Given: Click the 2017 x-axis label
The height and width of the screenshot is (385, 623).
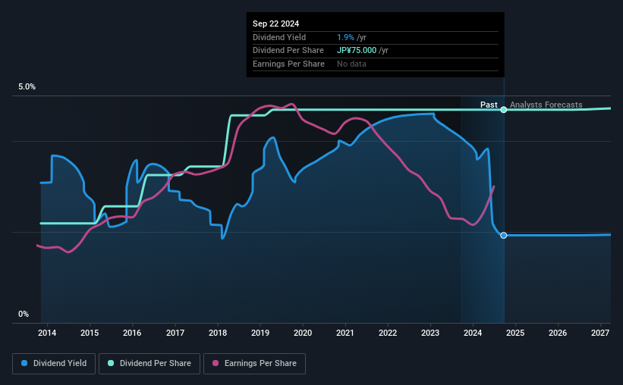Looking at the screenshot, I should coord(175,333).
